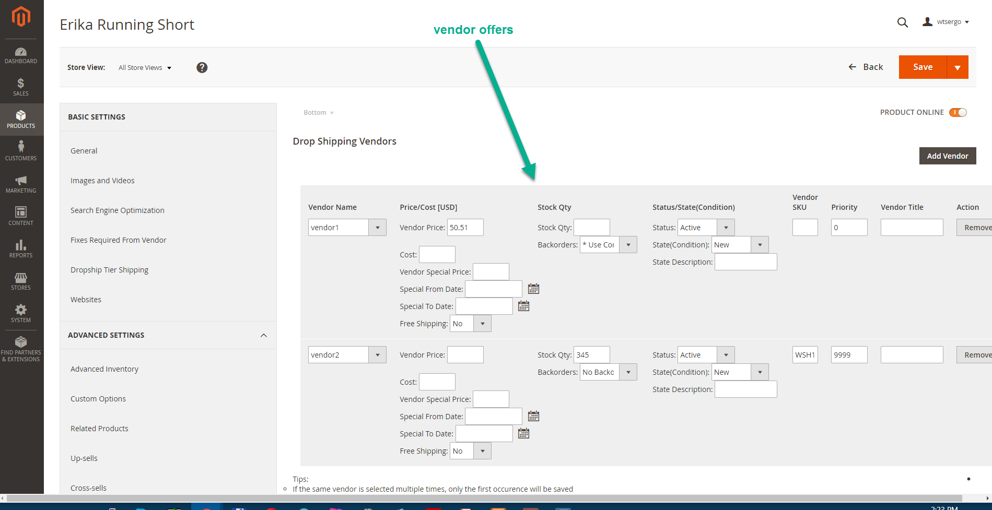Open the Content sidebar menu
The image size is (992, 510).
coord(21,217)
